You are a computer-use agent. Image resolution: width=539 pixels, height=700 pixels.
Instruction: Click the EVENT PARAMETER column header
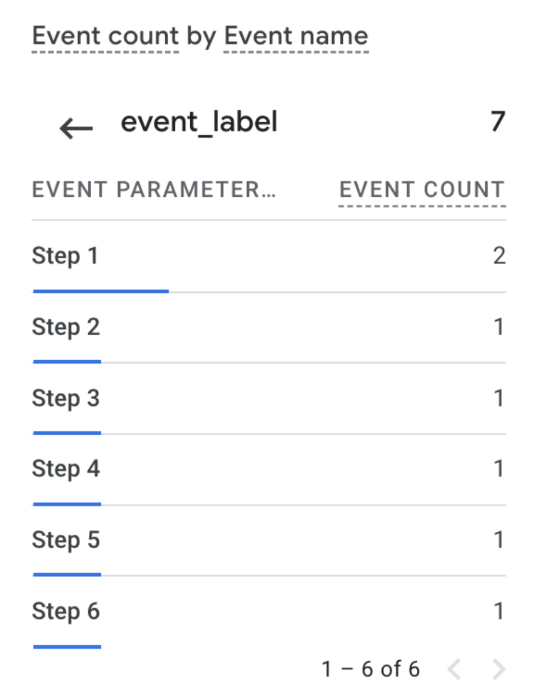point(154,190)
